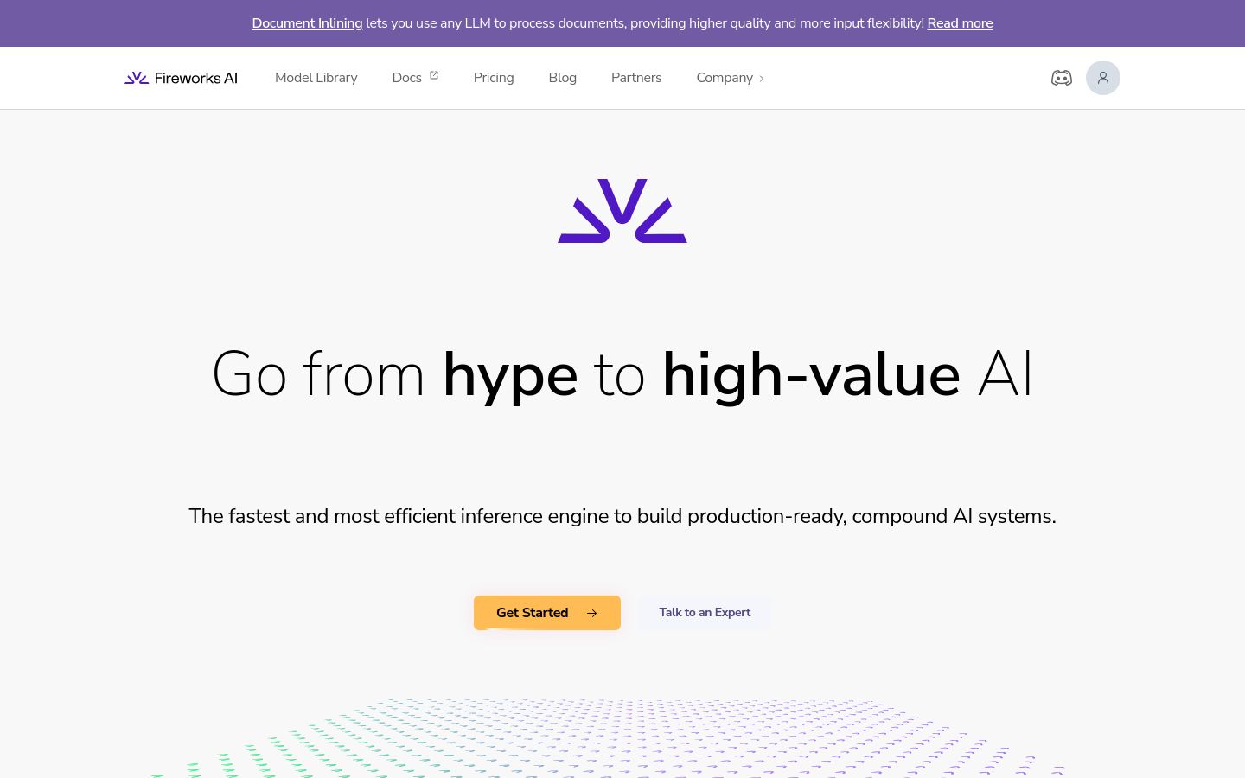
Task: Click the Fireworks AI brand name text
Action: coord(196,78)
